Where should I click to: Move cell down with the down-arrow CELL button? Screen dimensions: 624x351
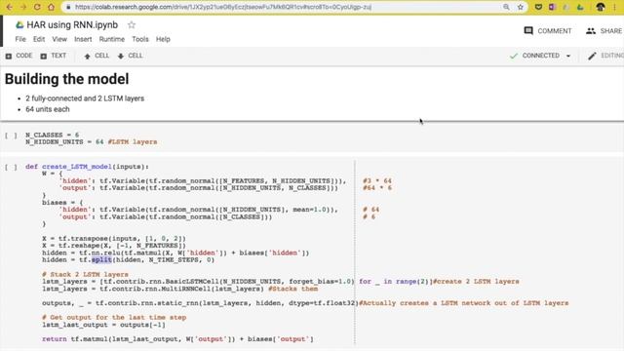(x=130, y=56)
